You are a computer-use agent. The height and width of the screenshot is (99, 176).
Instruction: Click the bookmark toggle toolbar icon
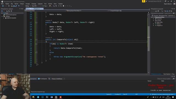pyautogui.click(x=64, y=6)
